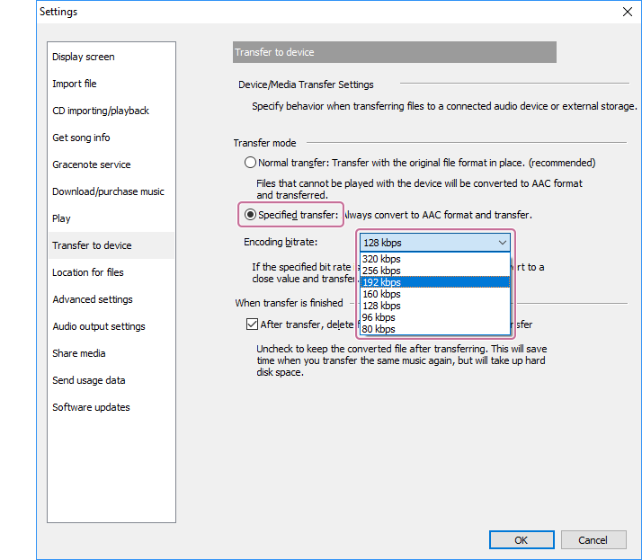Toggle delete after transfer checkbox
642x560 pixels.
[x=252, y=324]
